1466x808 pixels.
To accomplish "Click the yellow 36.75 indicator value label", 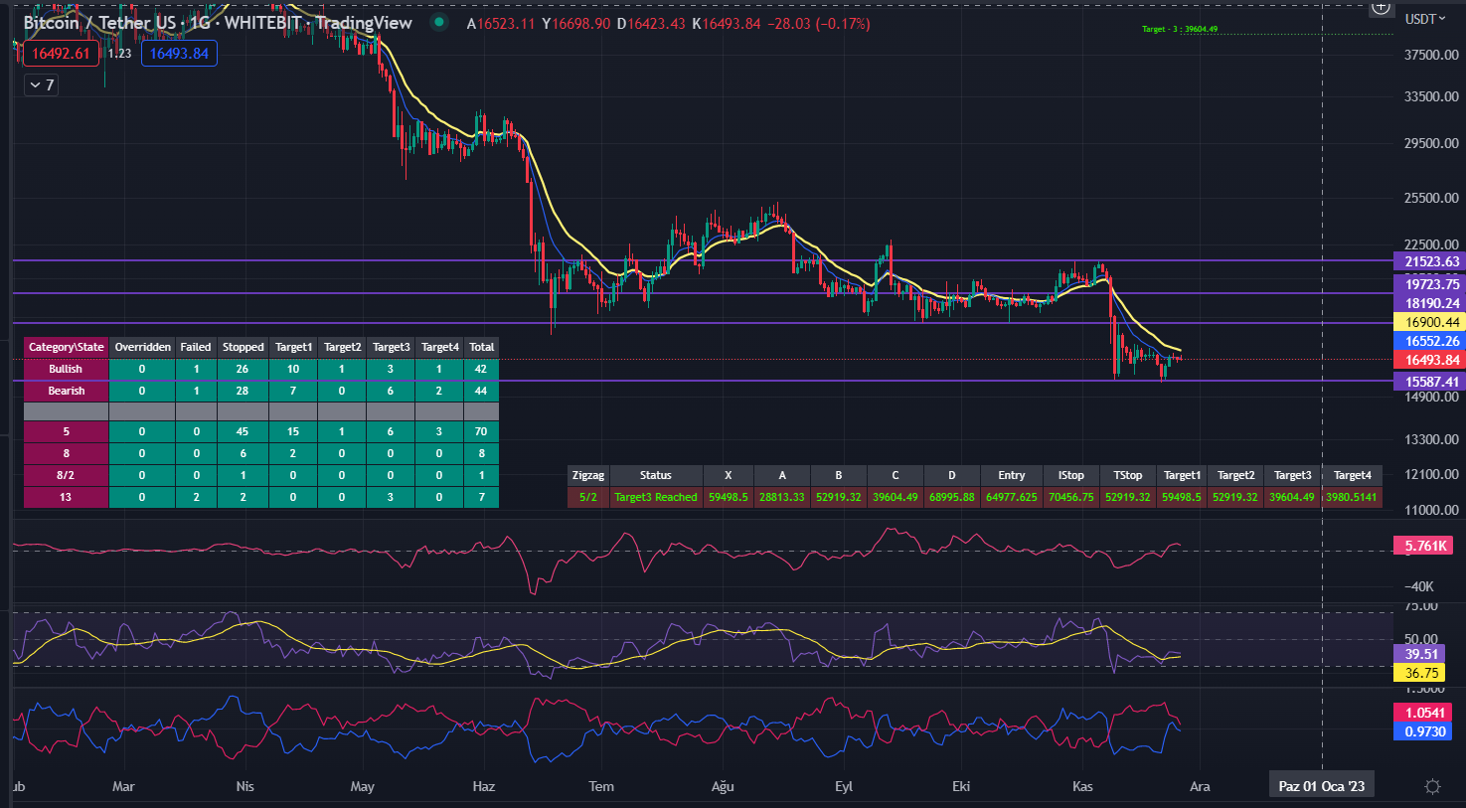I will (x=1420, y=673).
